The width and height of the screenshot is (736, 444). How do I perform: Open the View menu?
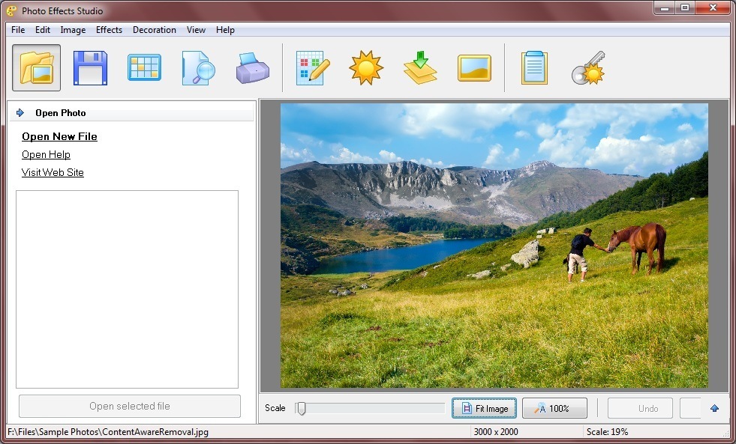(196, 30)
